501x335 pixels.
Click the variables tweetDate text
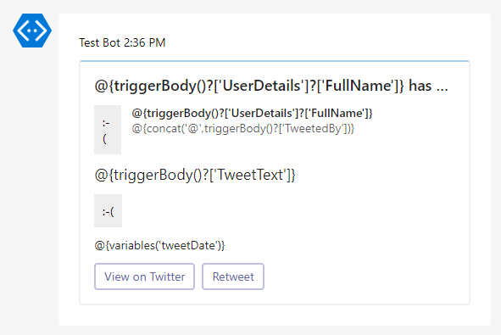coord(159,245)
